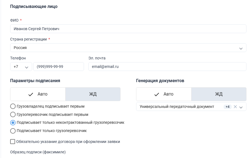Select Авто tab in Параметры подписания
This screenshot has width=250, height=158.
(x=38, y=94)
